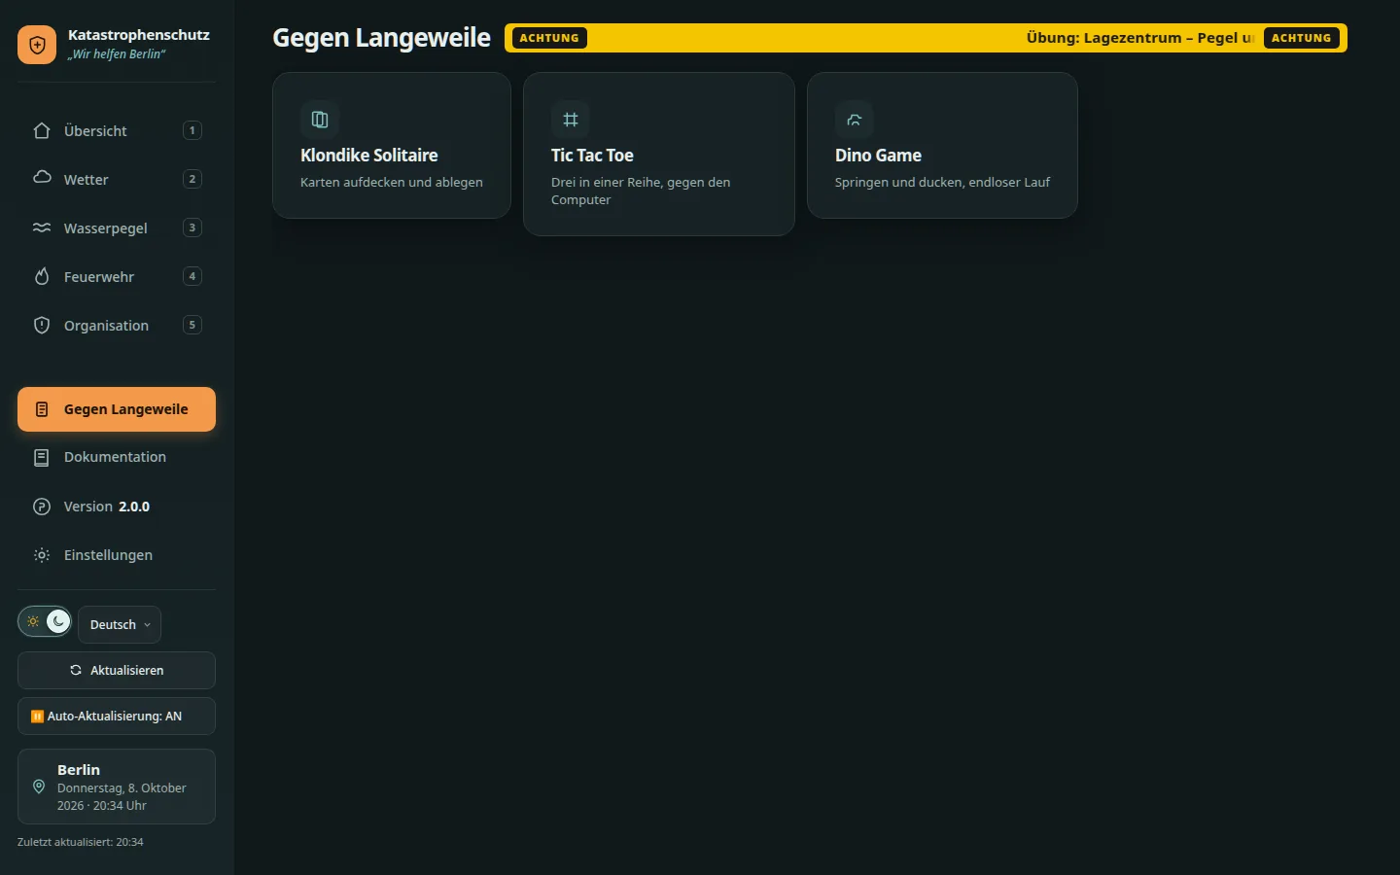Screen dimensions: 1400x875
Task: Click the house icon beside Übersicht
Action: [x=42, y=130]
